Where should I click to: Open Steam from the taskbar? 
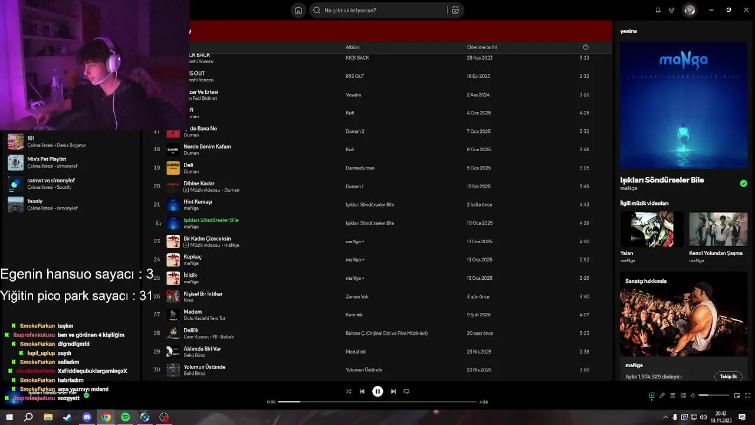[67, 417]
